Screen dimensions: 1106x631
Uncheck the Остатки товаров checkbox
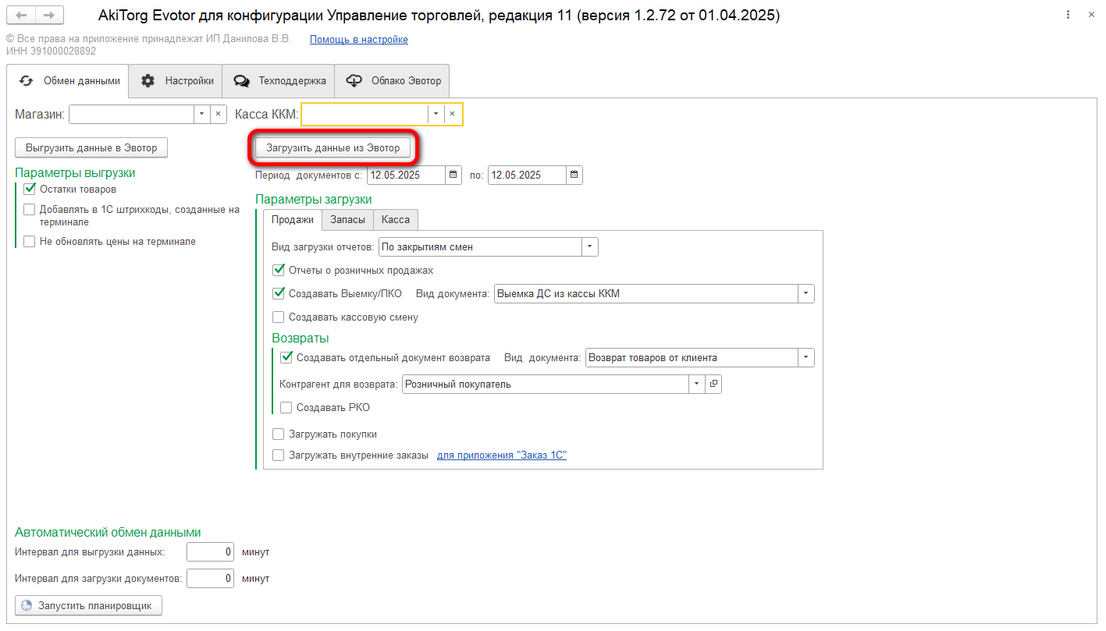(30, 189)
